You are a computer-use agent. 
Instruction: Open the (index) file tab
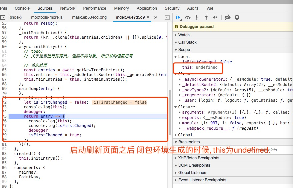click(x=16, y=17)
